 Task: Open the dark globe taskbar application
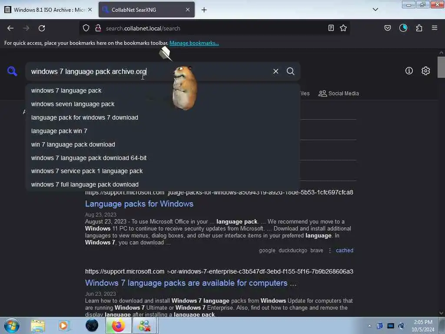tap(92, 325)
